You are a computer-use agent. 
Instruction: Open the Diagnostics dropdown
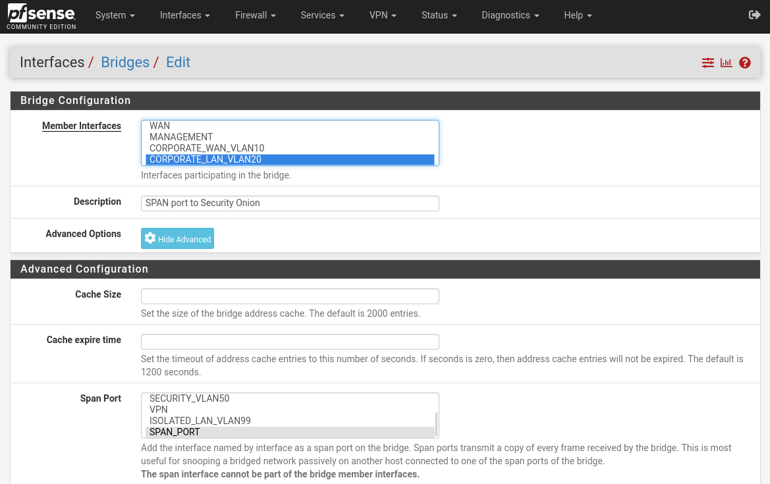510,15
